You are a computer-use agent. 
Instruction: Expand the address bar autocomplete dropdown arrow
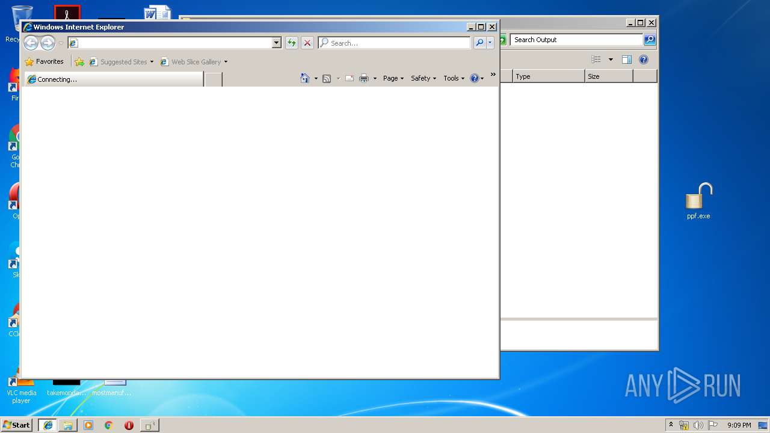pyautogui.click(x=277, y=43)
